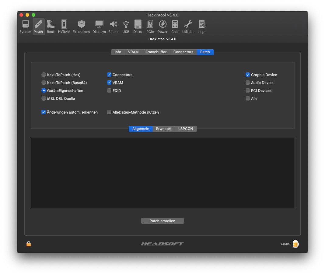This screenshot has width=325, height=275.
Task: Switch to the Connectors tab
Action: (x=183, y=52)
